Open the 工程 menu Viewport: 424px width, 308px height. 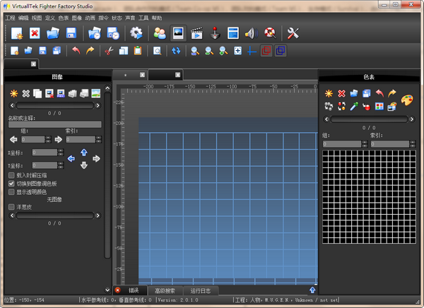pos(10,18)
